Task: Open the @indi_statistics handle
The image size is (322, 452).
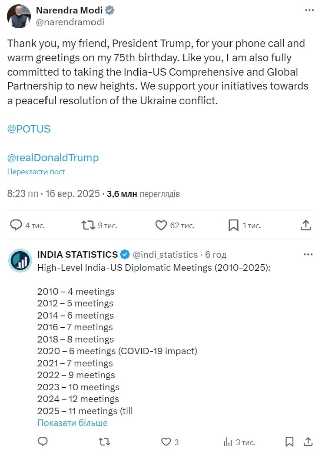Action: point(165,255)
